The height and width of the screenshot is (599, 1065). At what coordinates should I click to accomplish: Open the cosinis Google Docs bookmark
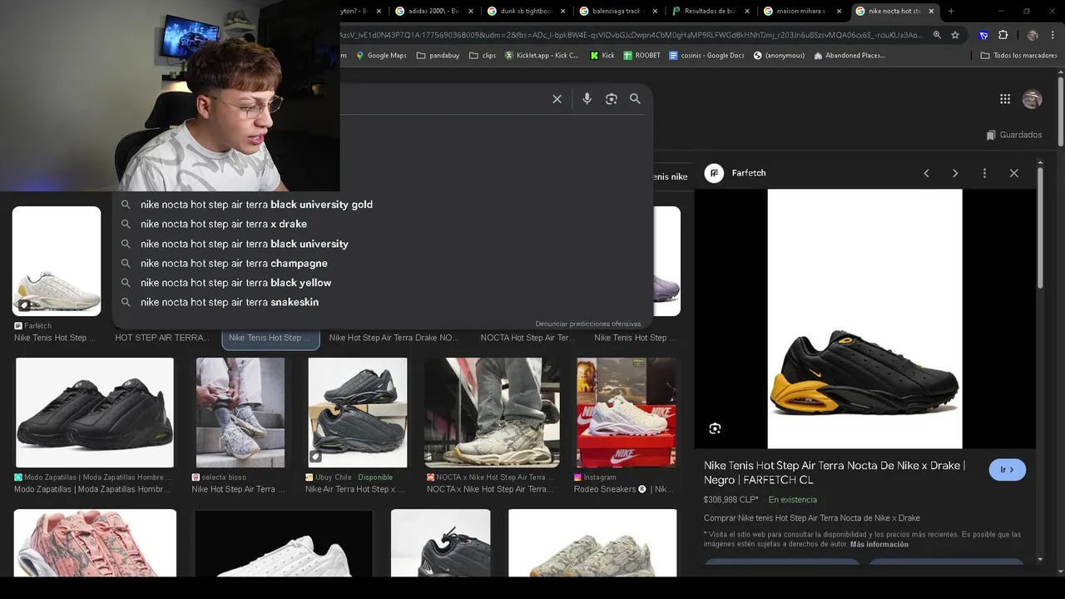pos(706,56)
